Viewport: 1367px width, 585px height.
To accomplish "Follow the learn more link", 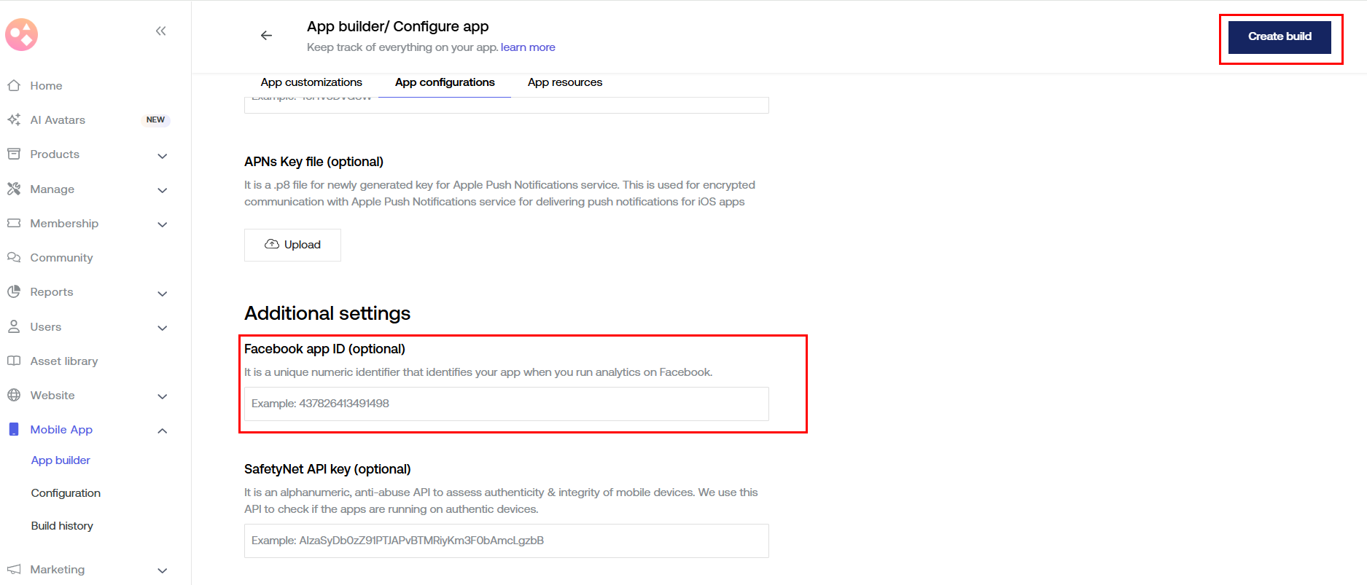I will click(x=528, y=47).
